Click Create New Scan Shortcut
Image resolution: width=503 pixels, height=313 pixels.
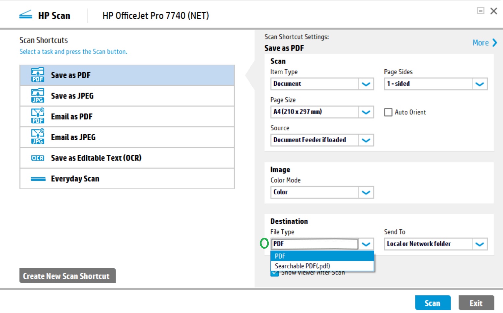click(67, 276)
